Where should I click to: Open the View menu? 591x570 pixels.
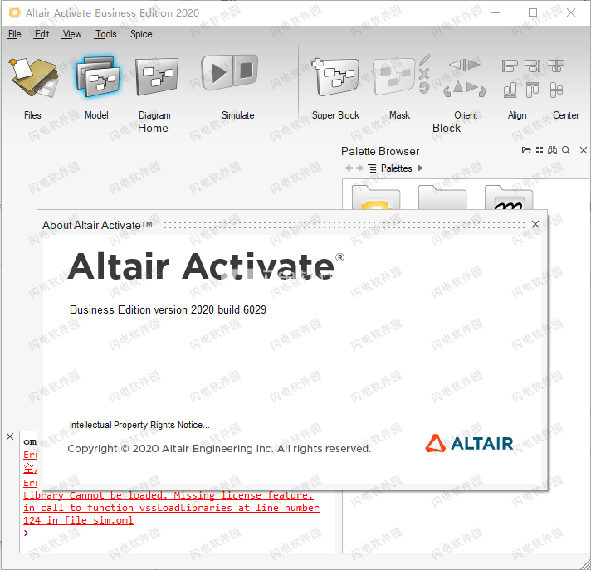click(72, 34)
